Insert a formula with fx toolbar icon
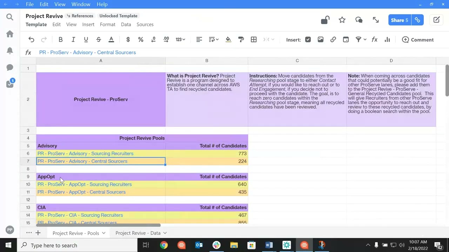This screenshot has height=252, width=449. point(374,40)
